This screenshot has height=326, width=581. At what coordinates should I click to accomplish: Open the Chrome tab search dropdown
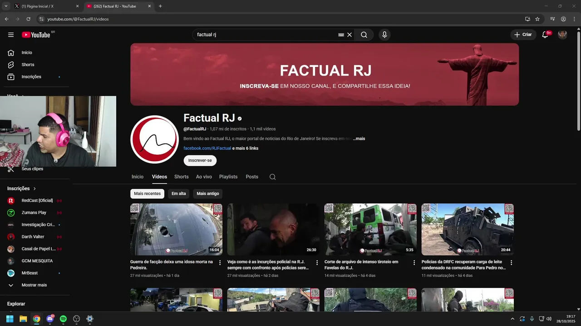[x=6, y=6]
